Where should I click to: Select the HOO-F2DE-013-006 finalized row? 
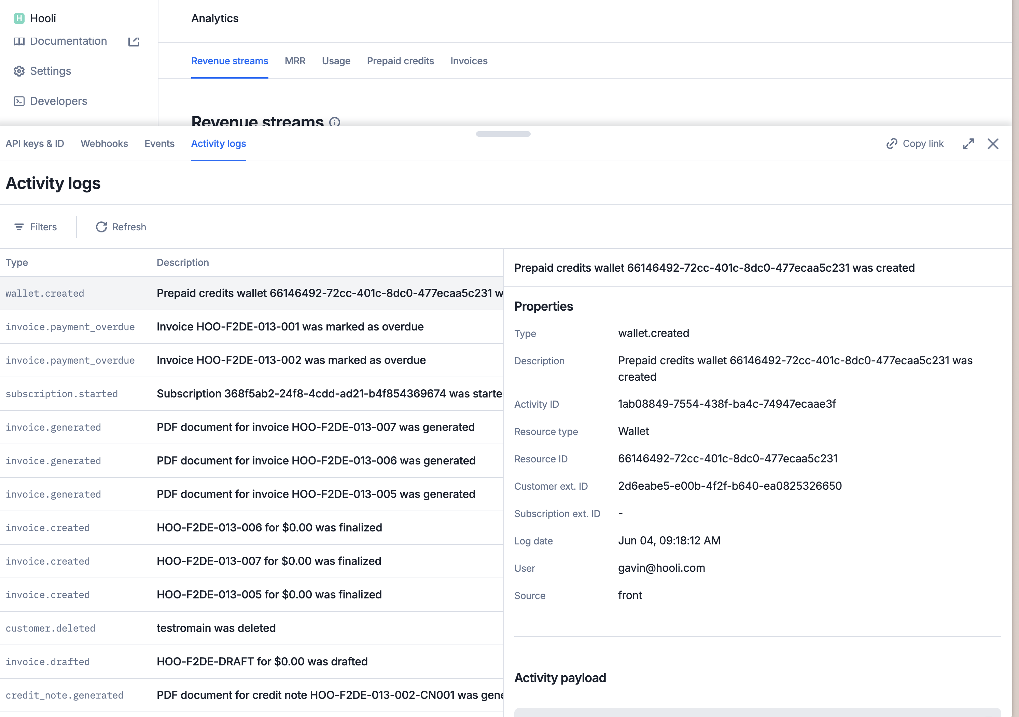(252, 528)
